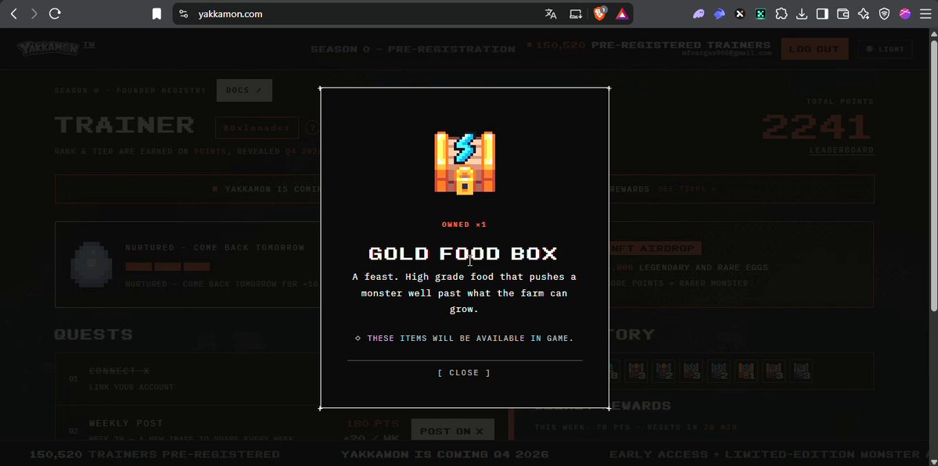
Task: Click the OWNED ×1 label
Action: coord(464,225)
